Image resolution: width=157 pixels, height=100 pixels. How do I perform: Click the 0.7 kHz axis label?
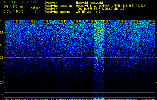pyautogui.click(x=2, y=82)
